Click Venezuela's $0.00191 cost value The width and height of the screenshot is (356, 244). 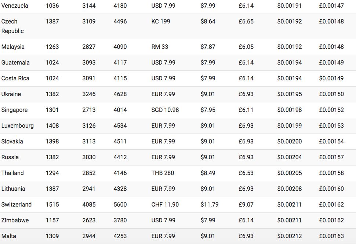pos(289,6)
